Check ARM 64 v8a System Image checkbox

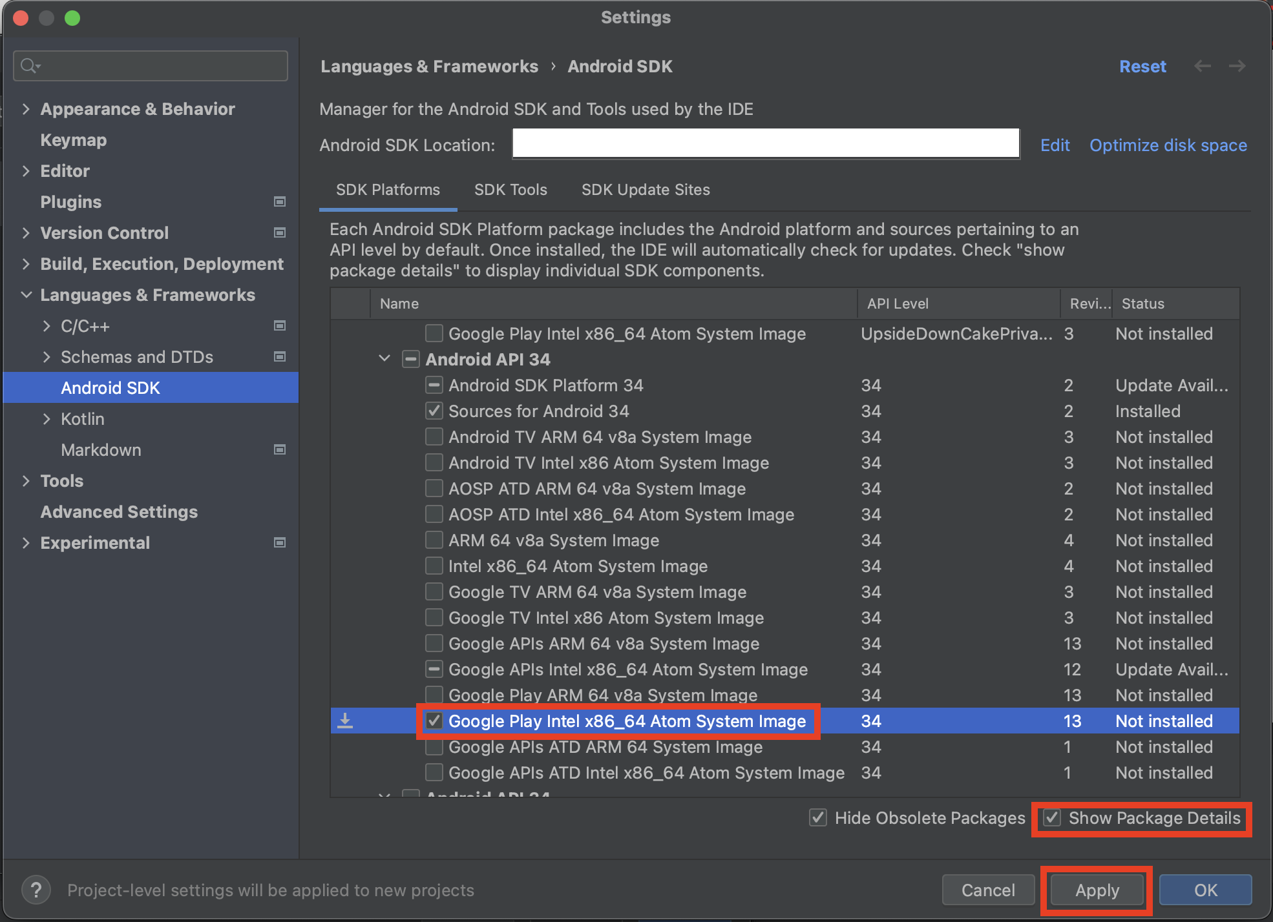coord(434,540)
